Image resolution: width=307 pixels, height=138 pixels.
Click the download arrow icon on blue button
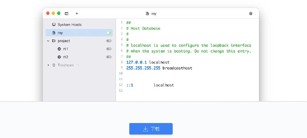tap(145, 129)
